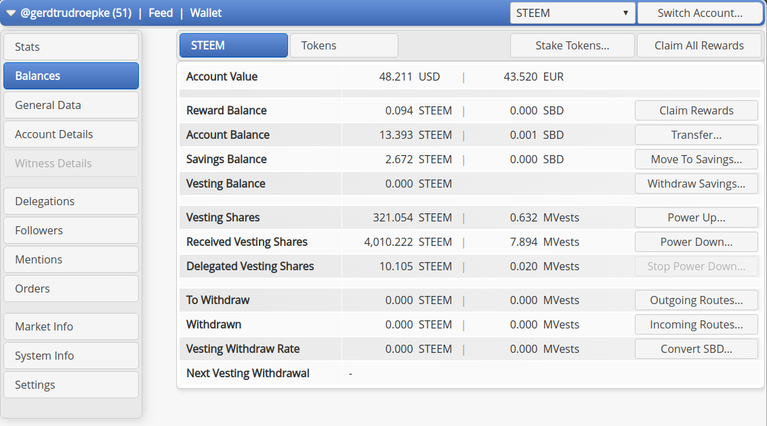Select the 13.393 STEEM account balance
Screen dimensions: 767x426
[415, 135]
